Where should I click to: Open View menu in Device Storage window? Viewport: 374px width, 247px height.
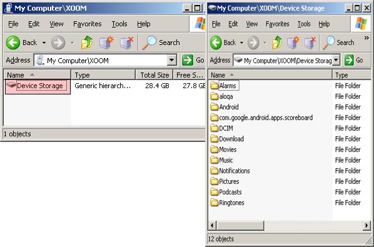251,24
